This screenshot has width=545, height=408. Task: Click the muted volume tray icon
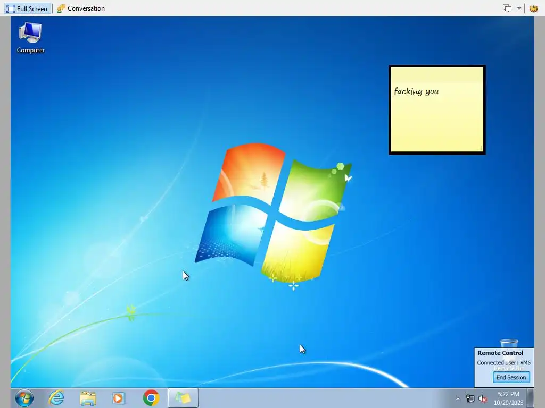click(x=482, y=398)
